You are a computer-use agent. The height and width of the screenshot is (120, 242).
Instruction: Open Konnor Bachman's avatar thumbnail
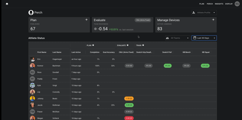[32, 66]
